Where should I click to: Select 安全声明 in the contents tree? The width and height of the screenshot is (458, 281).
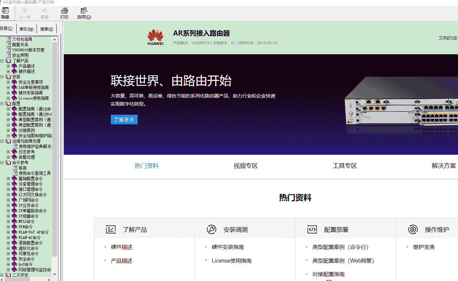20,55
